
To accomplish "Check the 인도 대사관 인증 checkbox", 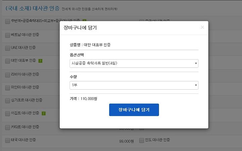I will (x=142, y=140).
